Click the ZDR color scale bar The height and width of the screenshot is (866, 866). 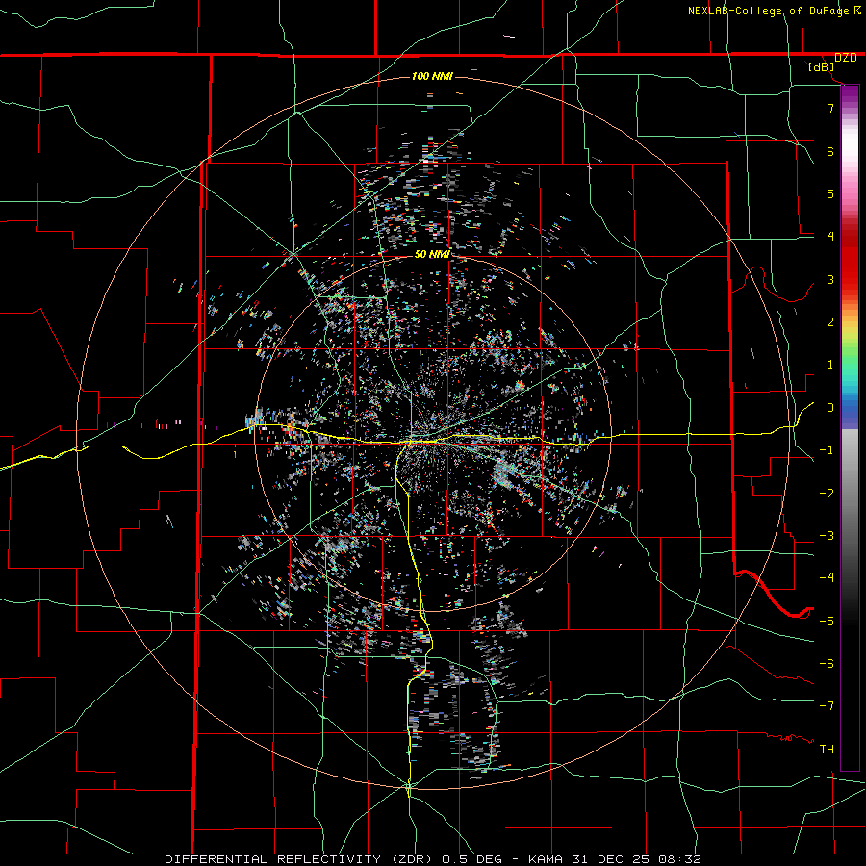point(850,427)
